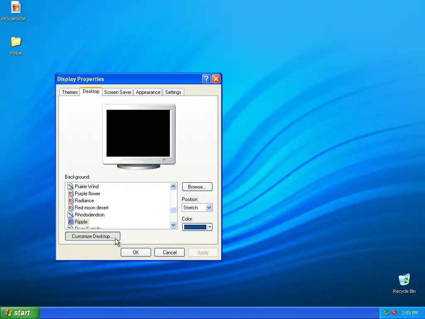Click the Red moon desert image icon
The width and height of the screenshot is (425, 319).
(x=71, y=207)
